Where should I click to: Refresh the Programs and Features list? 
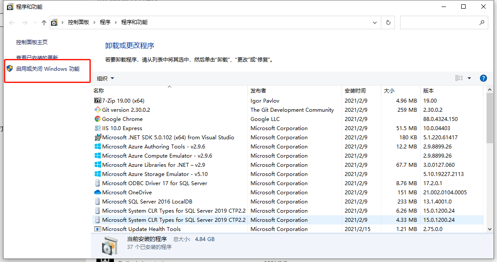click(x=388, y=23)
